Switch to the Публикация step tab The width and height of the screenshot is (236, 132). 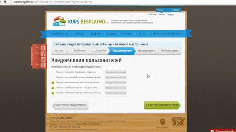click(x=170, y=51)
